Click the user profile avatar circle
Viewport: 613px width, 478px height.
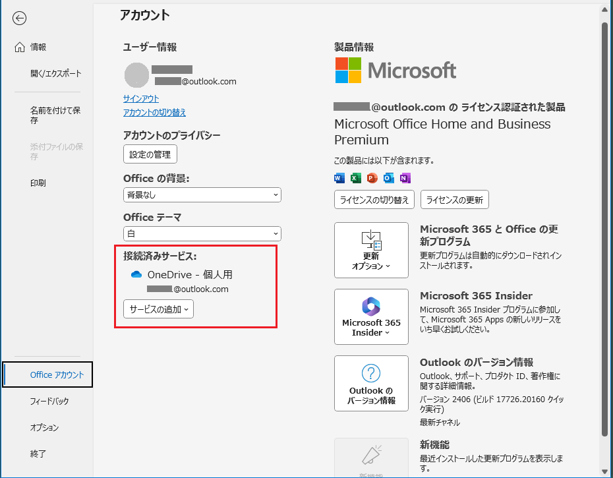136,75
